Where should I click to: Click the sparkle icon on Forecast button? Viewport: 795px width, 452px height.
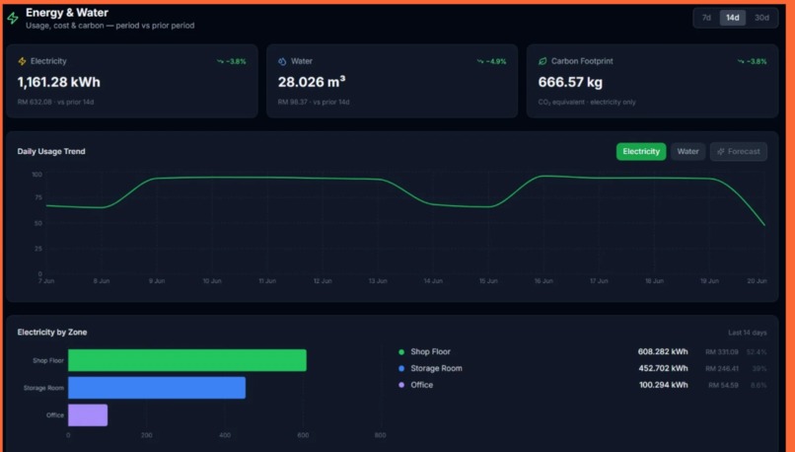[x=720, y=152]
